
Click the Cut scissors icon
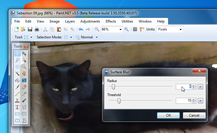coord(45,29)
